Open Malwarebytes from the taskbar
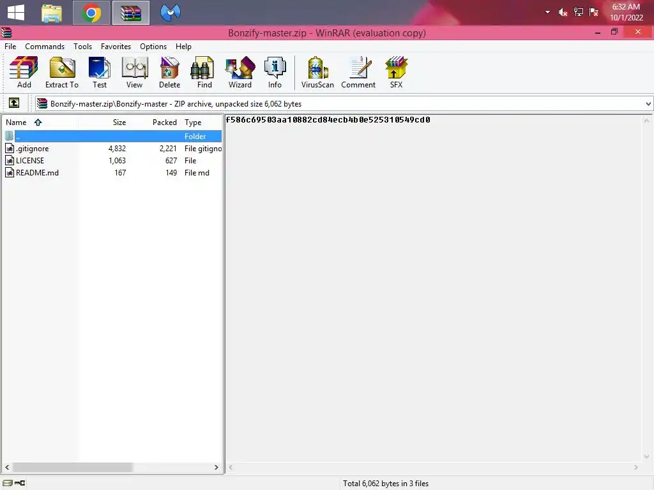The width and height of the screenshot is (654, 490). pyautogui.click(x=170, y=13)
